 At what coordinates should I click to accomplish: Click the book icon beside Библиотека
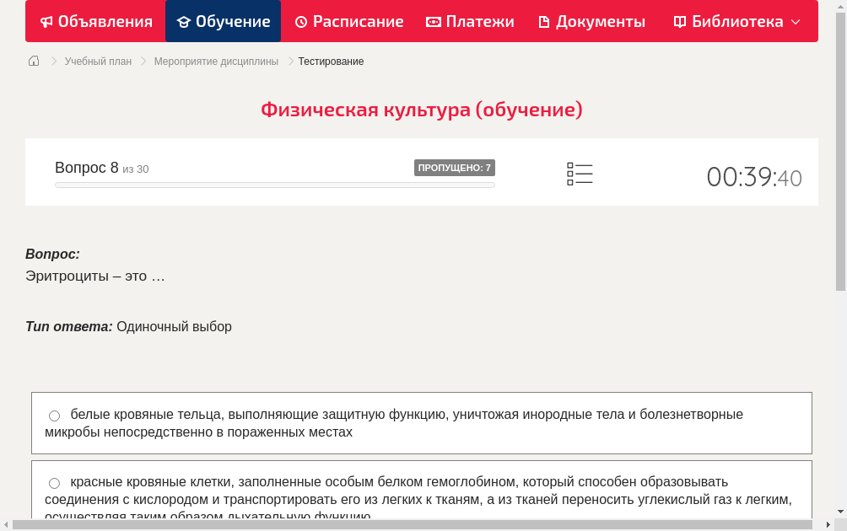click(680, 22)
